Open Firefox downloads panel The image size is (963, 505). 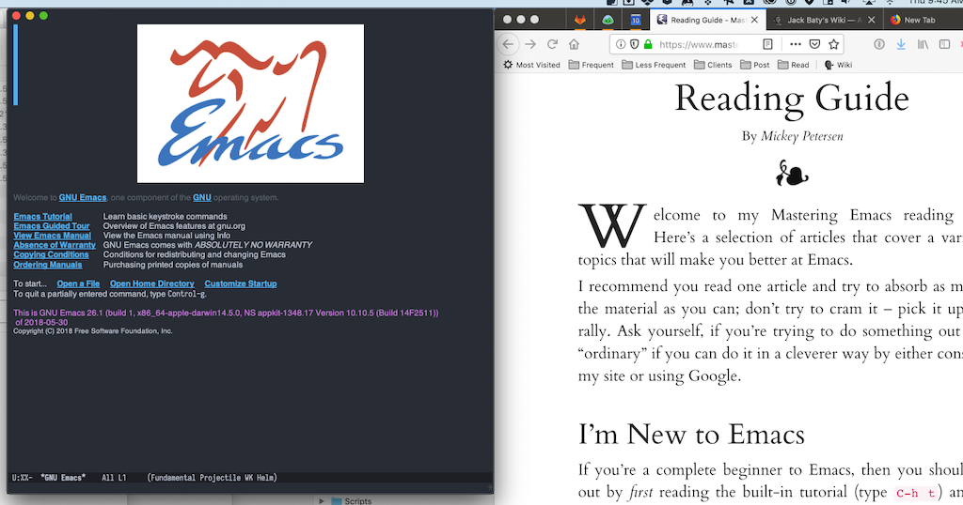[x=900, y=44]
